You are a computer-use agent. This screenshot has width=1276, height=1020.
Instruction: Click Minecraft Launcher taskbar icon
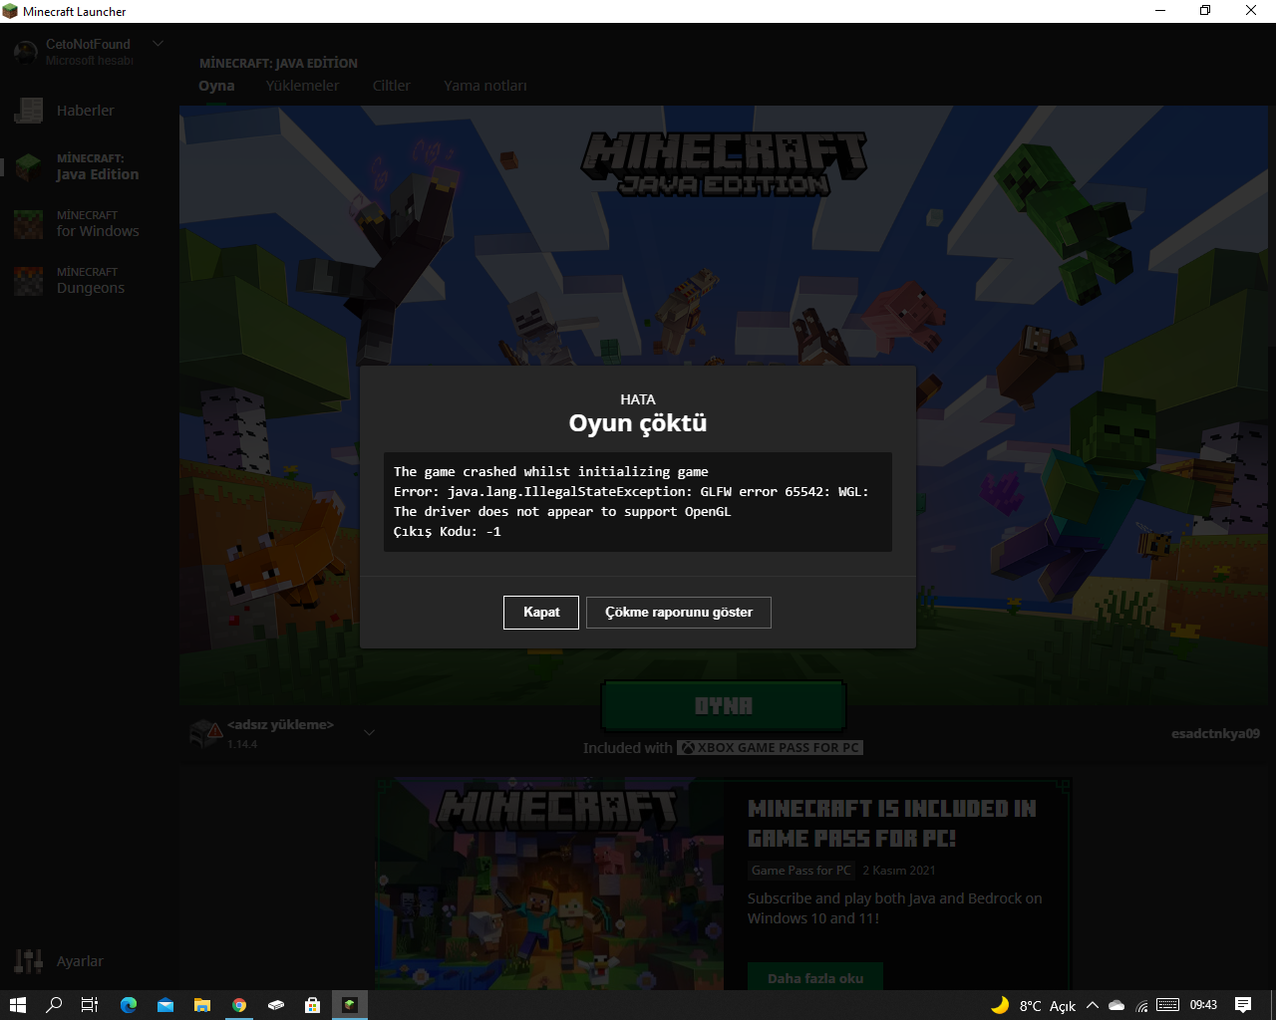(x=350, y=1005)
